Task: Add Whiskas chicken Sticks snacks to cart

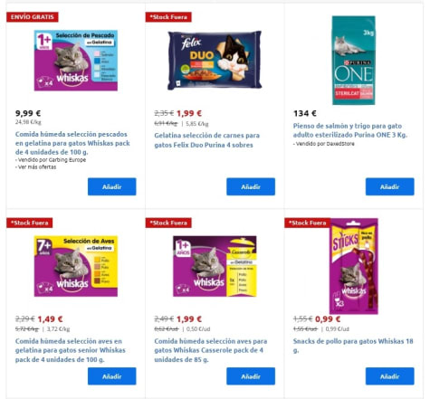Action: [x=390, y=376]
